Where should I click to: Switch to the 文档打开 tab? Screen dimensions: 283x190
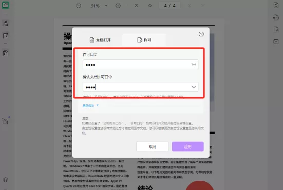click(100, 40)
